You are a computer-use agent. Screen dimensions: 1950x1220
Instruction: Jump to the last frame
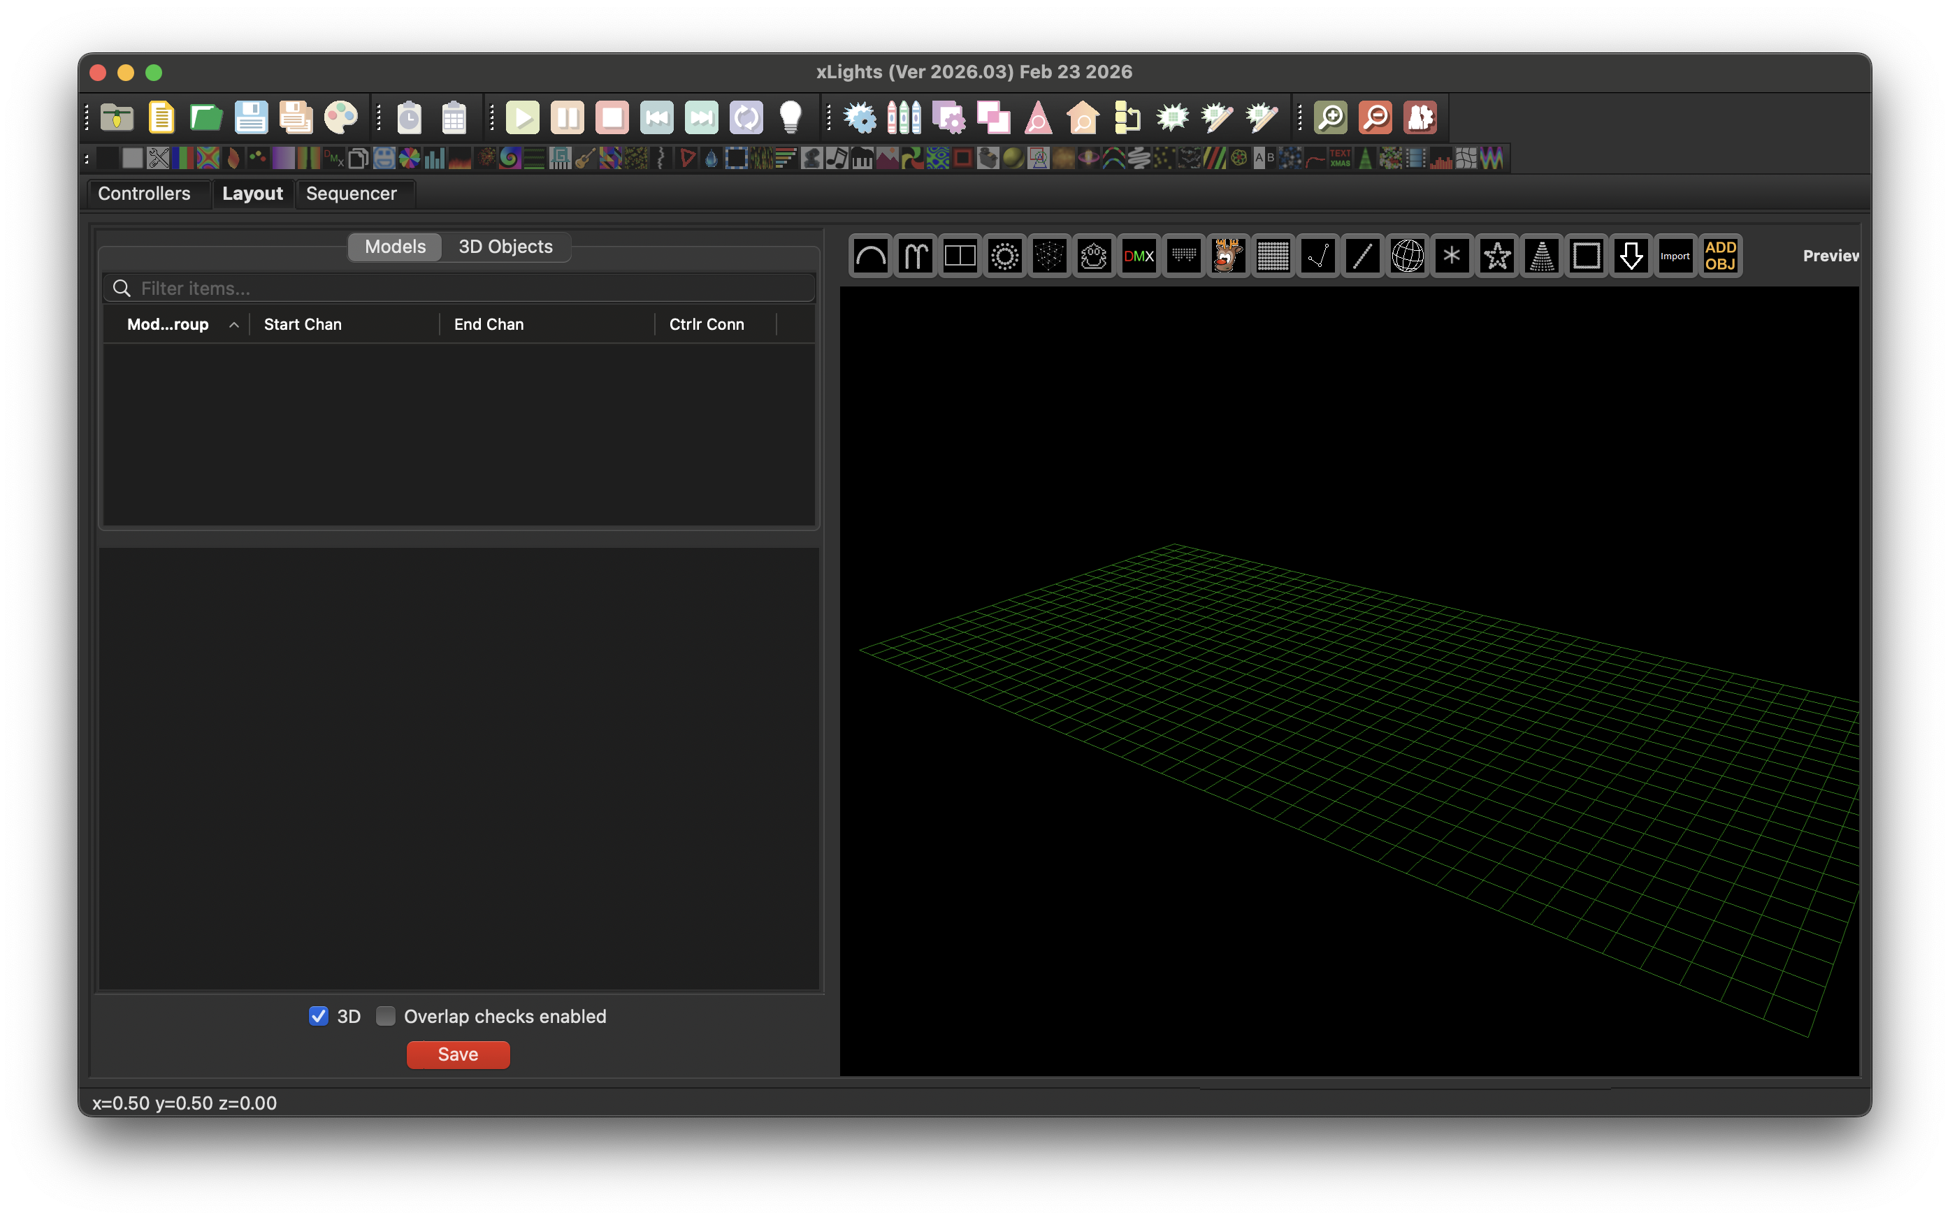(x=702, y=118)
